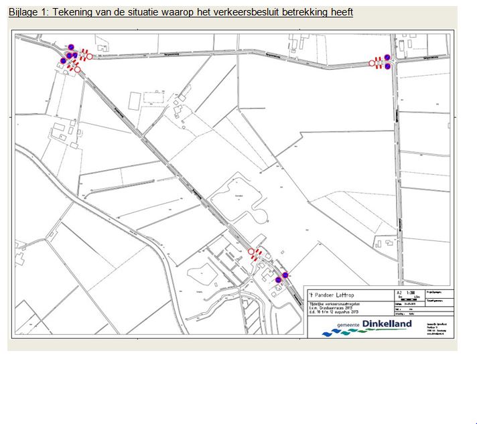477x424 pixels.
Task: Click the blue sign left of the lower pair
Action: click(x=278, y=280)
